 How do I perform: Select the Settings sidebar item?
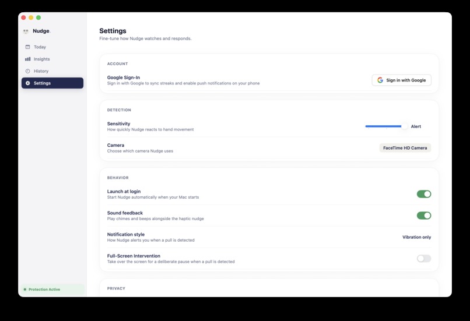(52, 83)
